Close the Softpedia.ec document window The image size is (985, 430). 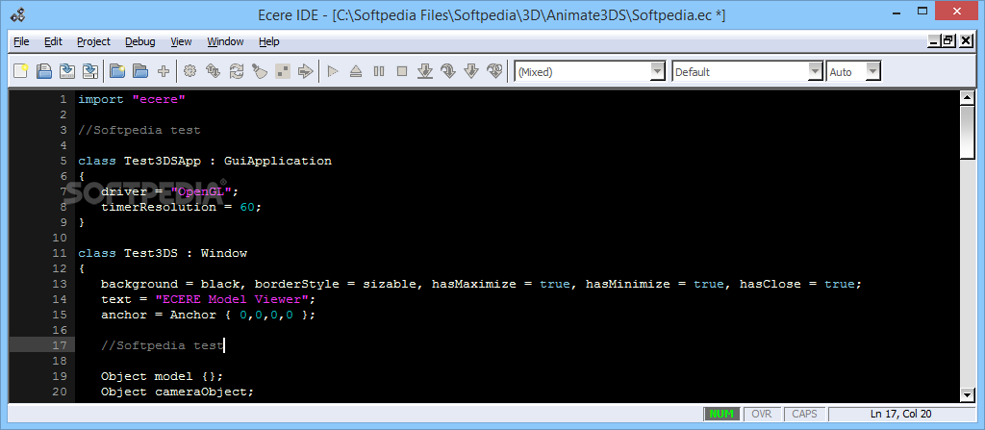coord(966,40)
